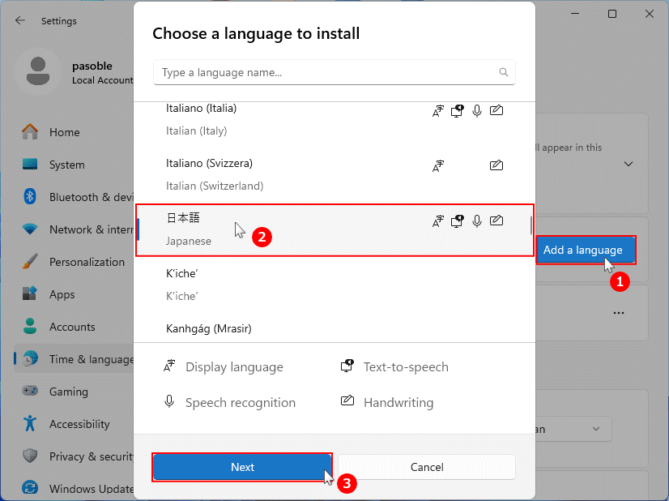Open Bluetooth & devices from its sidebar icon
This screenshot has height=501, width=669.
(x=28, y=197)
